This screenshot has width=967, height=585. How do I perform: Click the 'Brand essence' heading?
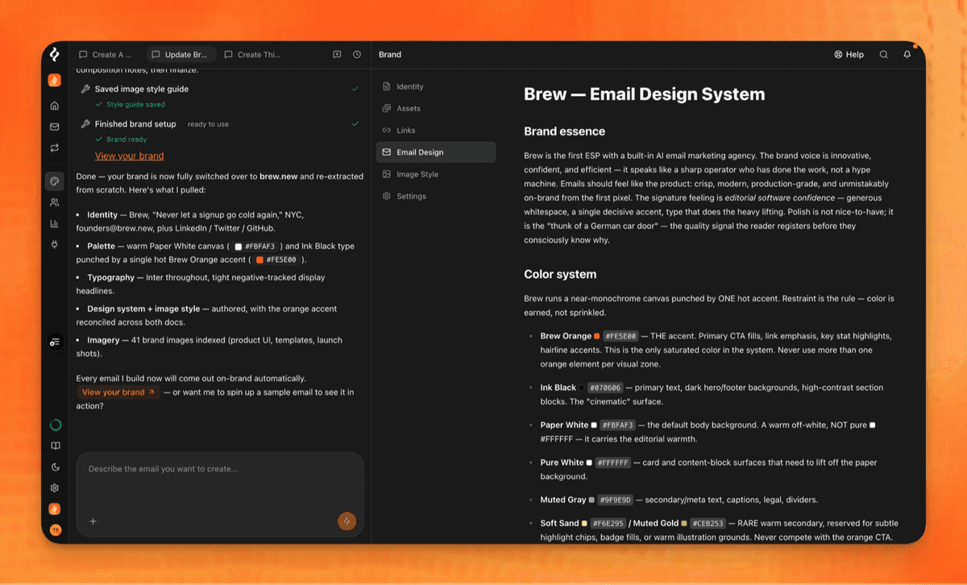coord(564,131)
